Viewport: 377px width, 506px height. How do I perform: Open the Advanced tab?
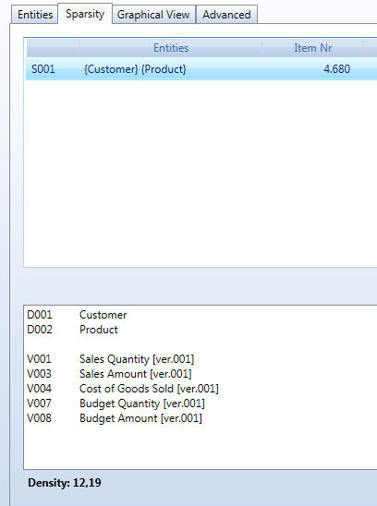click(x=226, y=15)
